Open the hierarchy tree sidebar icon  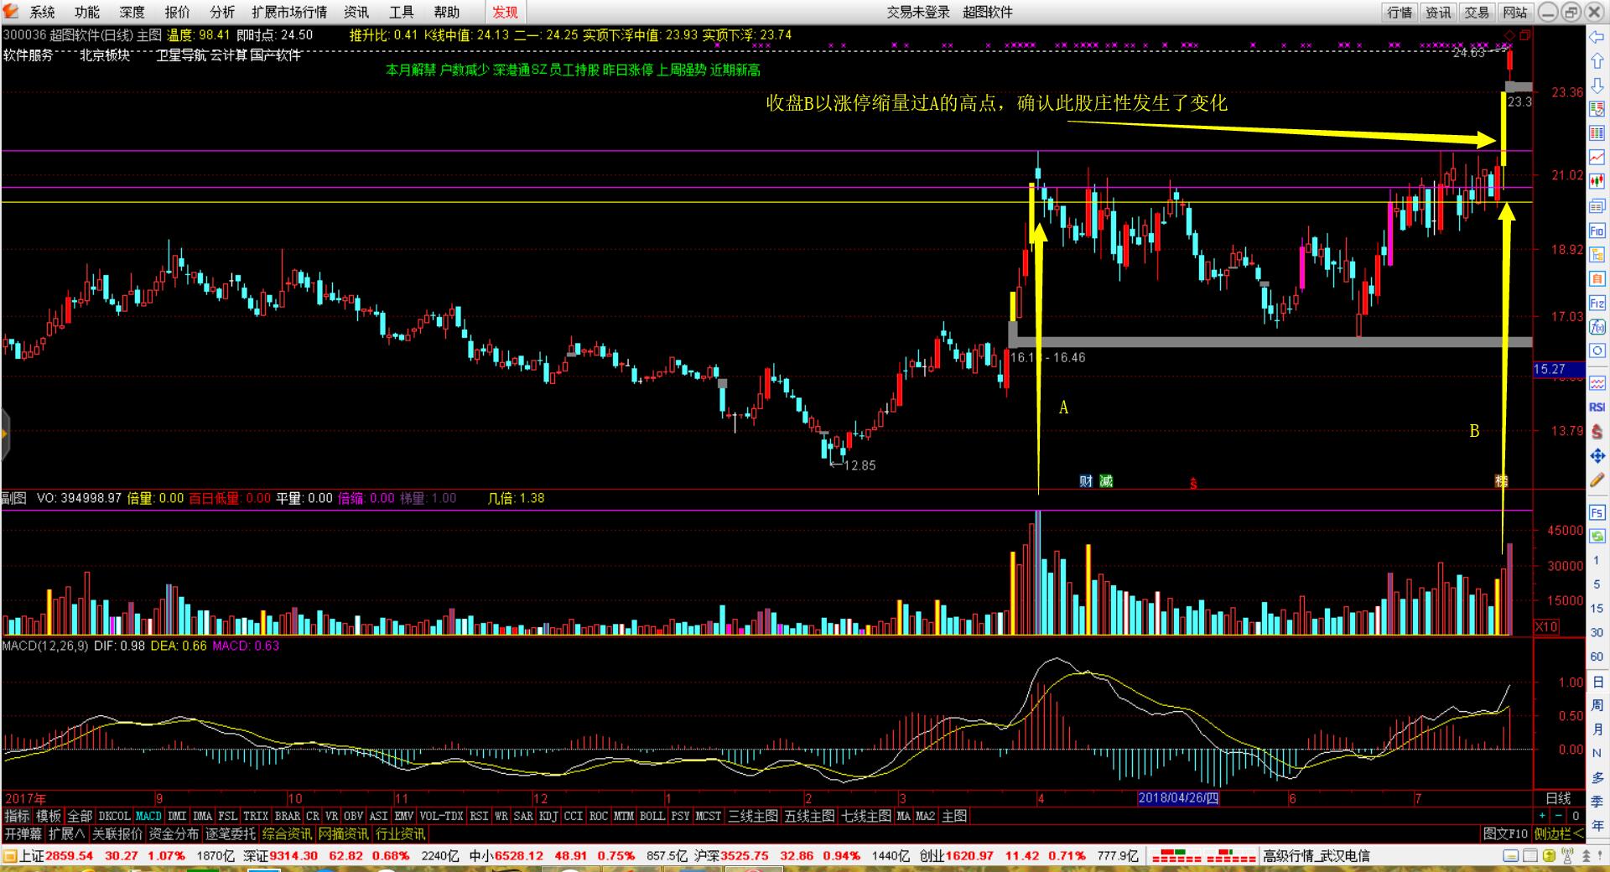click(x=1597, y=254)
